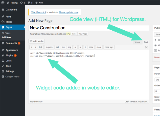This screenshot has width=160, height=116.
Task: Open the New content menu
Action: click(39, 3)
